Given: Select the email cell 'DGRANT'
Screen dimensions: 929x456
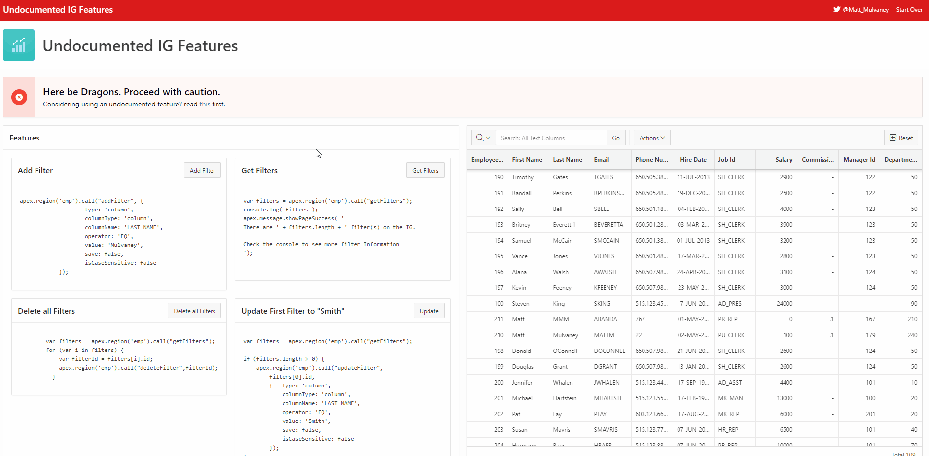Looking at the screenshot, I should [610, 367].
